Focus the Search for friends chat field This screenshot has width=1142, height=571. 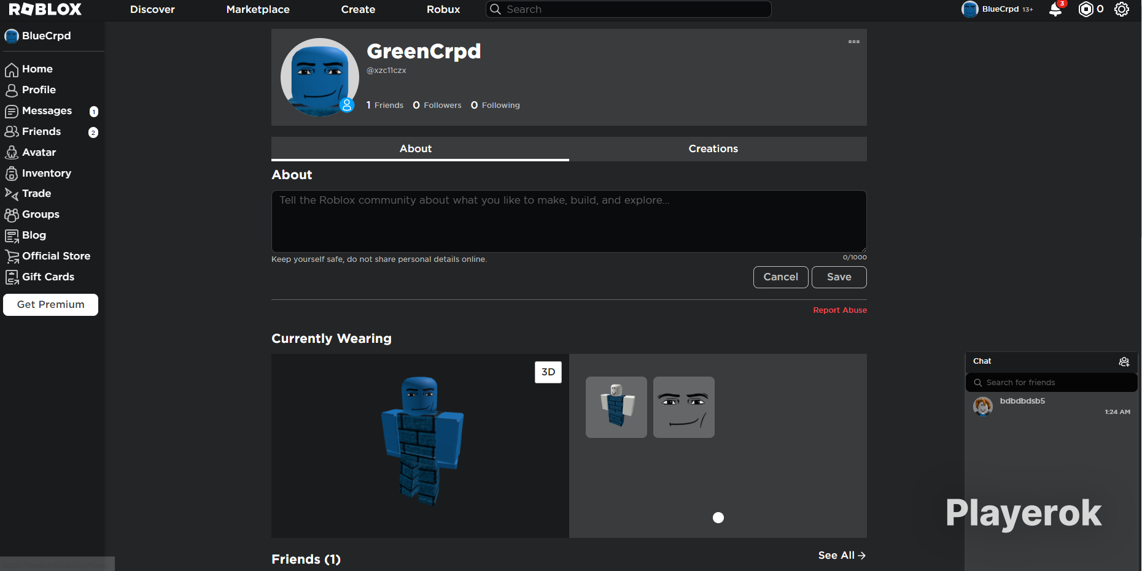(1052, 383)
